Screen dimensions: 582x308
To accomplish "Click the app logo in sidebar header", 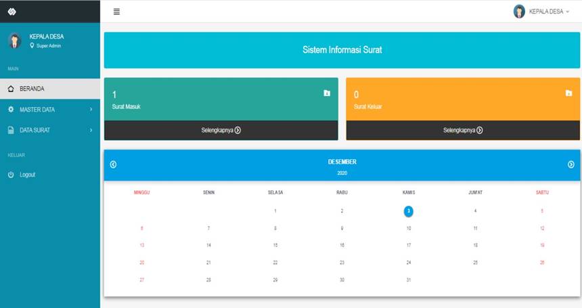I will (x=12, y=12).
